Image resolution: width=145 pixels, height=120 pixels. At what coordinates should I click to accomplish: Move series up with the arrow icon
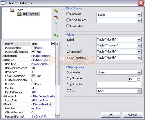point(56,23)
